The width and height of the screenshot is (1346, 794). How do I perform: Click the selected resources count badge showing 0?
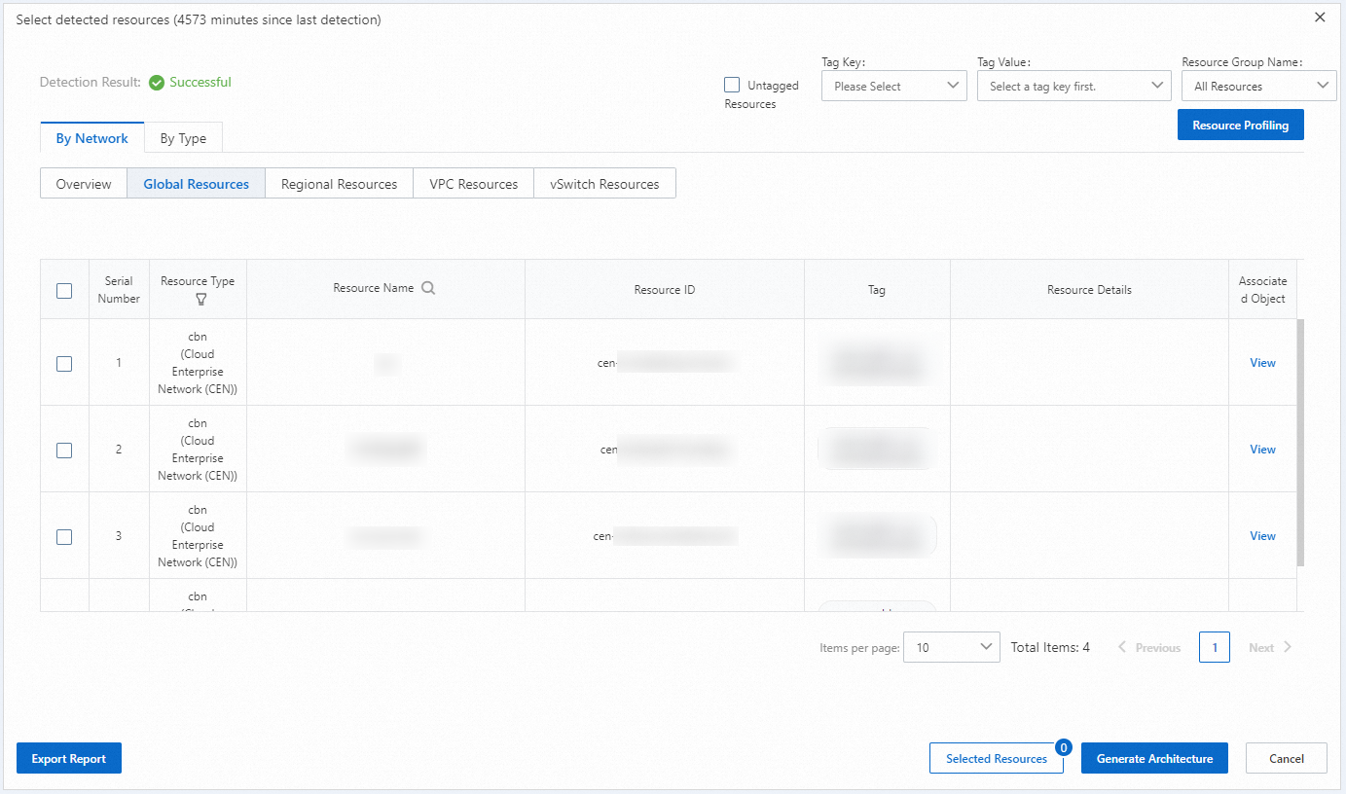click(x=1064, y=747)
